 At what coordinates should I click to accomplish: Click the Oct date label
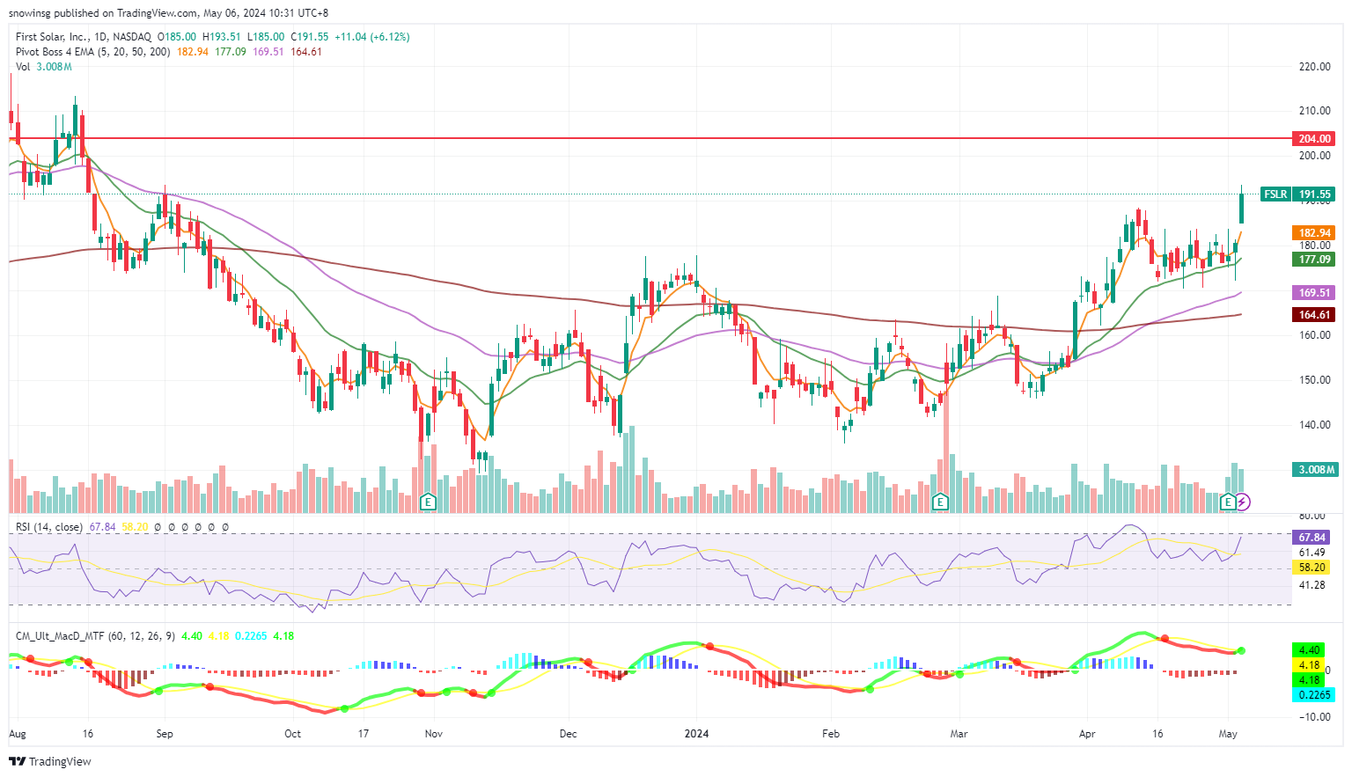click(292, 734)
